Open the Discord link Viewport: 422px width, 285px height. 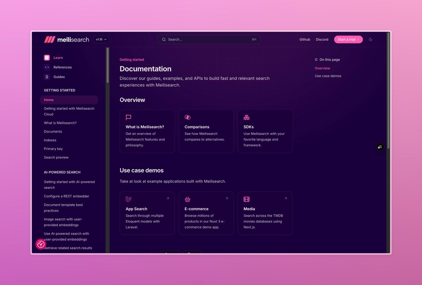(322, 40)
